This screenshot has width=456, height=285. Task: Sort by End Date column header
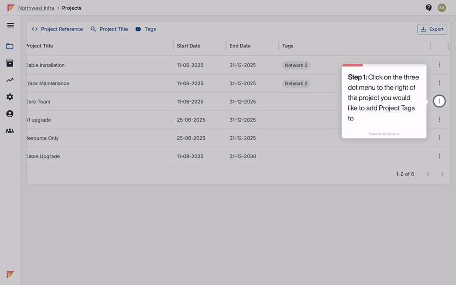[240, 46]
